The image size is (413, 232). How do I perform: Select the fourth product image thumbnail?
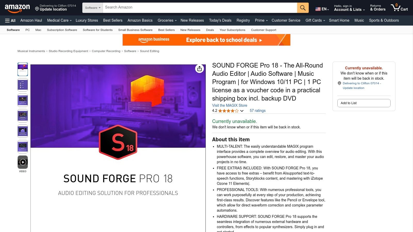click(23, 116)
